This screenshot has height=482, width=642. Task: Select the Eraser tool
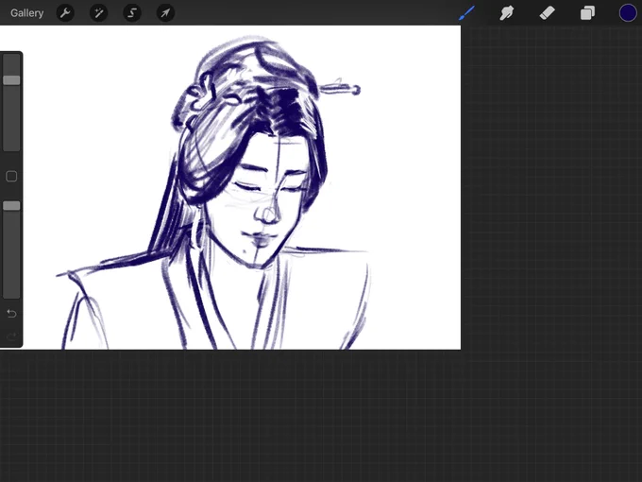(547, 12)
